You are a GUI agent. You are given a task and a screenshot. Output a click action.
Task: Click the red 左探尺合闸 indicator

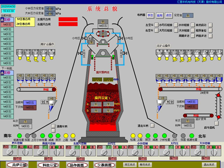click(68, 19)
